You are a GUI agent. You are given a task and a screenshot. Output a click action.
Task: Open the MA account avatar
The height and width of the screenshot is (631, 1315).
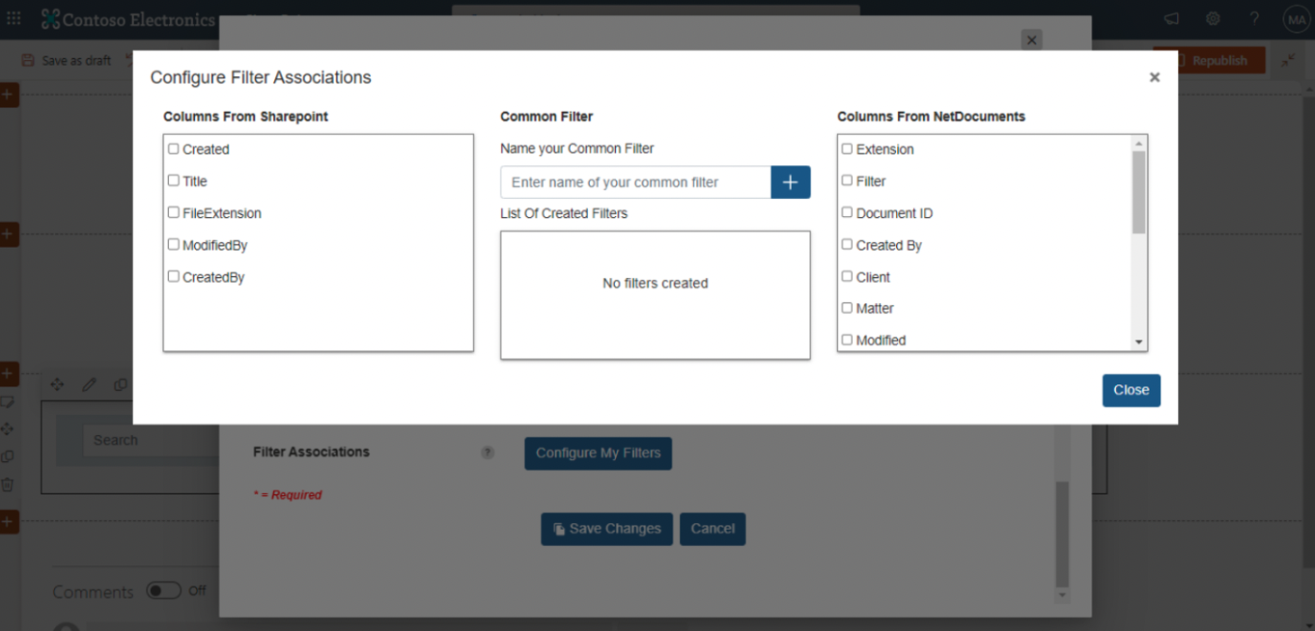coord(1296,18)
